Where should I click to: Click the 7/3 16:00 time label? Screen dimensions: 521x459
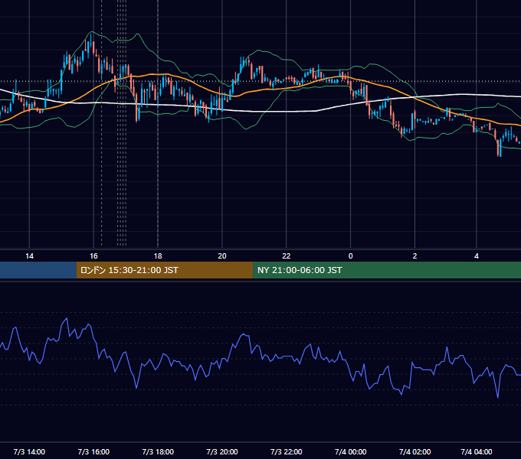click(x=93, y=451)
